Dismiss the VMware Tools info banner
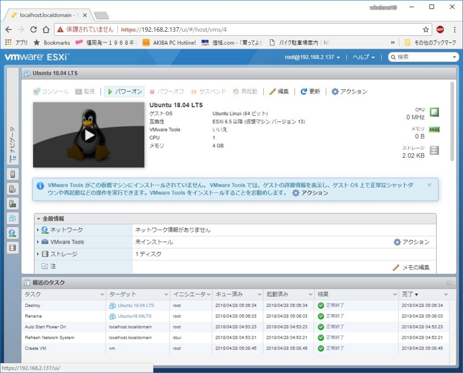The height and width of the screenshot is (373, 463). [430, 185]
